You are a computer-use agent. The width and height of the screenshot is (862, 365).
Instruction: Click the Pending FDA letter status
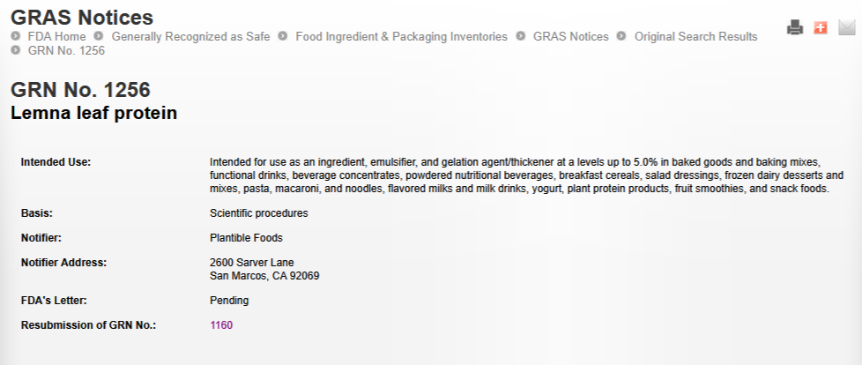tap(229, 301)
